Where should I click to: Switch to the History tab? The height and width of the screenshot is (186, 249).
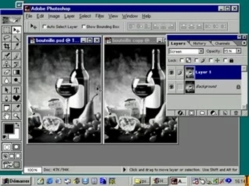199,43
